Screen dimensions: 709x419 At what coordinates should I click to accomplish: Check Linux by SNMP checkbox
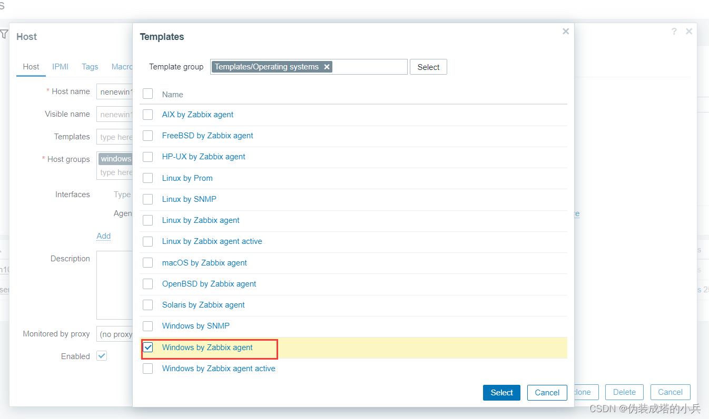(x=148, y=199)
